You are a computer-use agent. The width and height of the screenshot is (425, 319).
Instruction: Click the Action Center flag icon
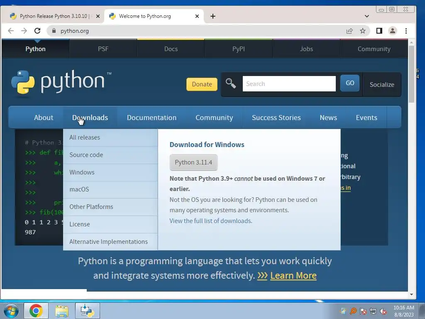pyautogui.click(x=363, y=311)
